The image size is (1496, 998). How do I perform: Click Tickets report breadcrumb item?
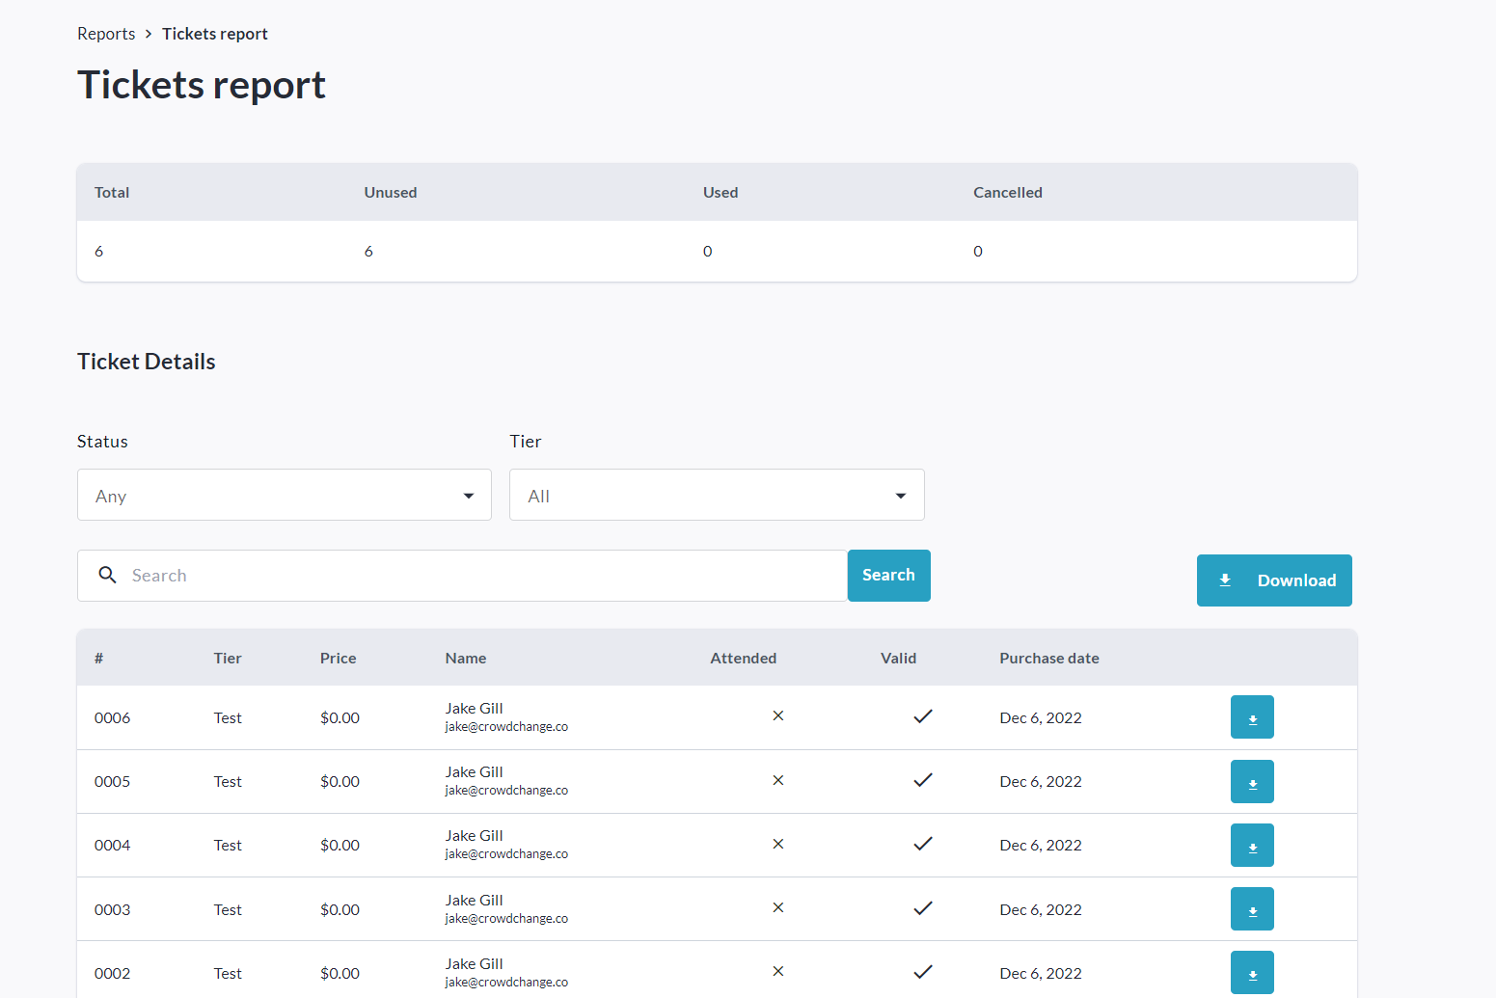214,34
